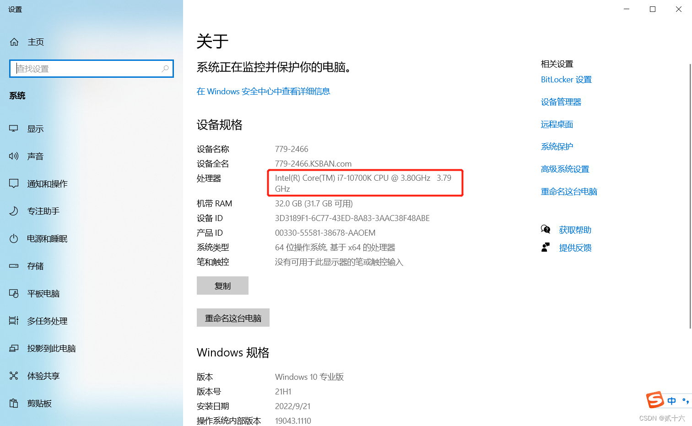Viewport: 692px width, 426px height.
Task: Click the Focus assist moon icon
Action: tap(14, 211)
